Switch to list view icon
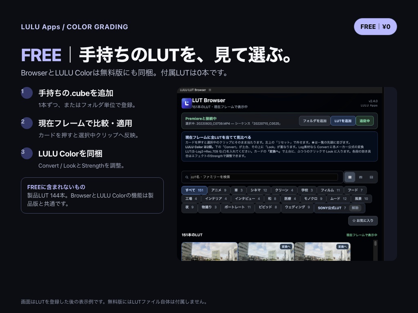Screen dimensions: 418x313 point(371,177)
